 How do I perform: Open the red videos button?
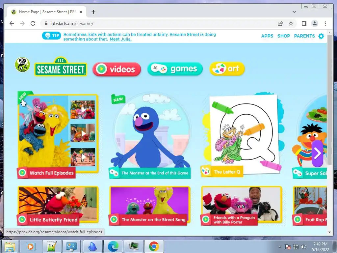click(117, 69)
